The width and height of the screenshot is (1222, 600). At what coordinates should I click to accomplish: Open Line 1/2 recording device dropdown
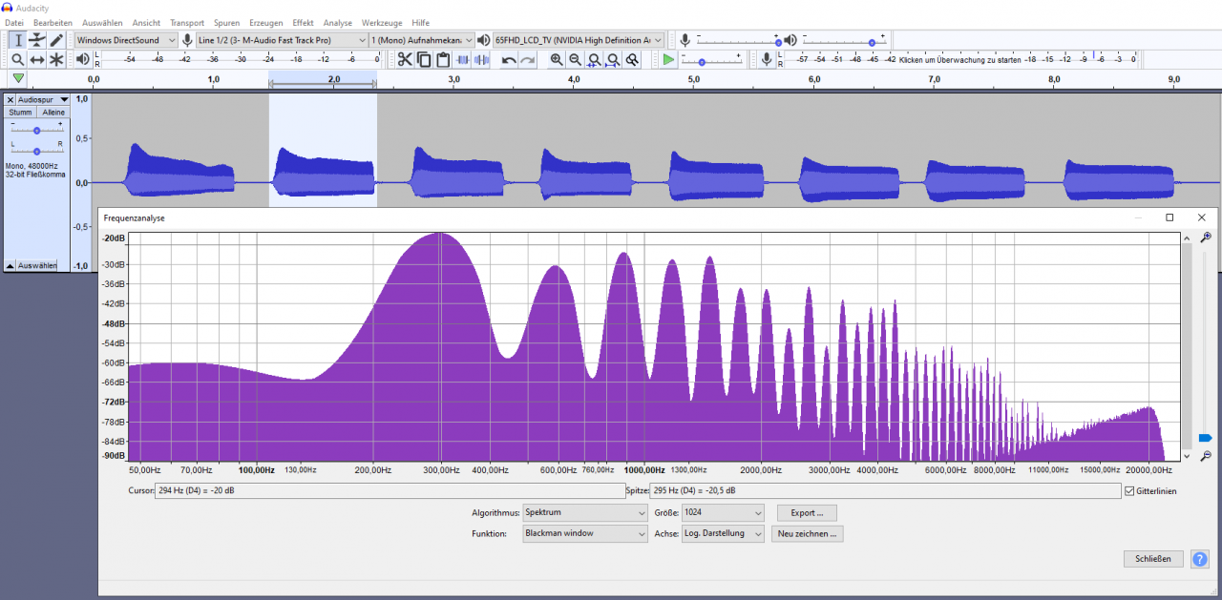click(282, 40)
